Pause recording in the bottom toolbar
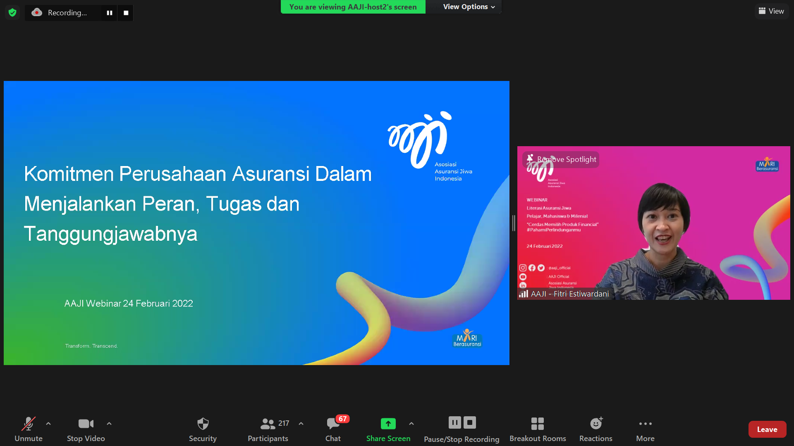 [x=454, y=422]
